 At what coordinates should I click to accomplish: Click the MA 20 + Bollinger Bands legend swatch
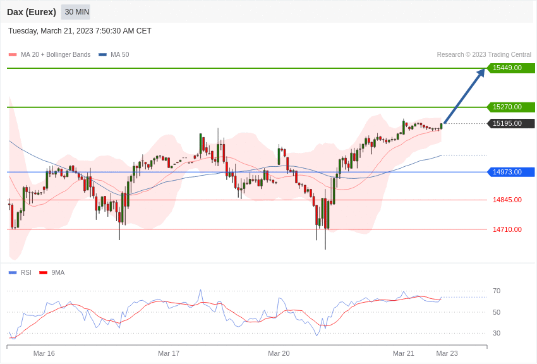point(13,54)
